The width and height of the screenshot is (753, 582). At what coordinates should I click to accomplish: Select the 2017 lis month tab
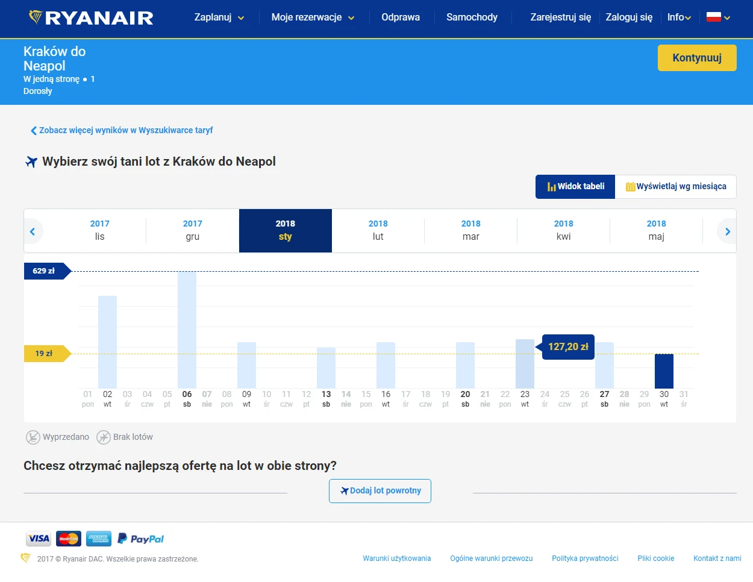[99, 230]
